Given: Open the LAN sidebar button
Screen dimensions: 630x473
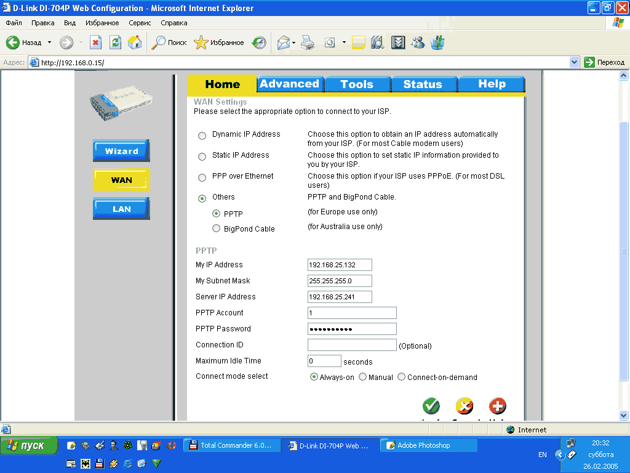Looking at the screenshot, I should point(121,209).
